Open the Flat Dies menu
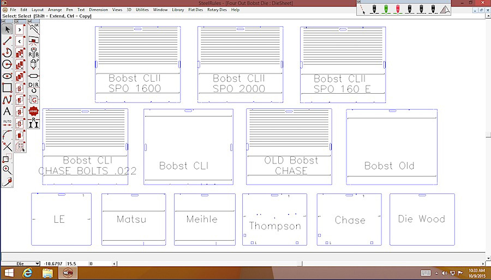 (x=195, y=10)
